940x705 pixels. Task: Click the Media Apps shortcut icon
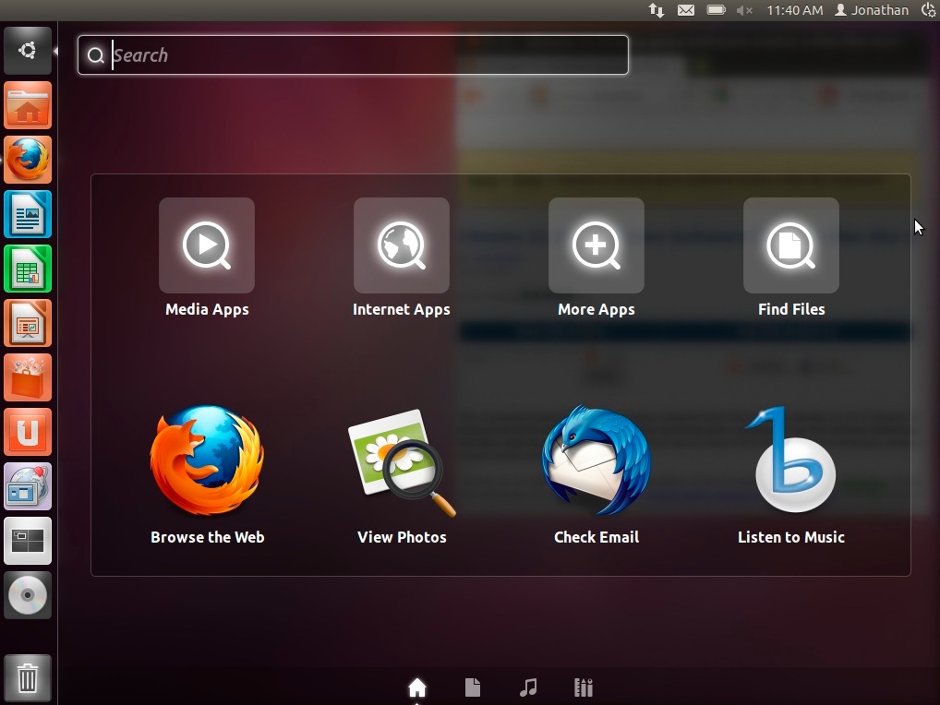(x=207, y=245)
